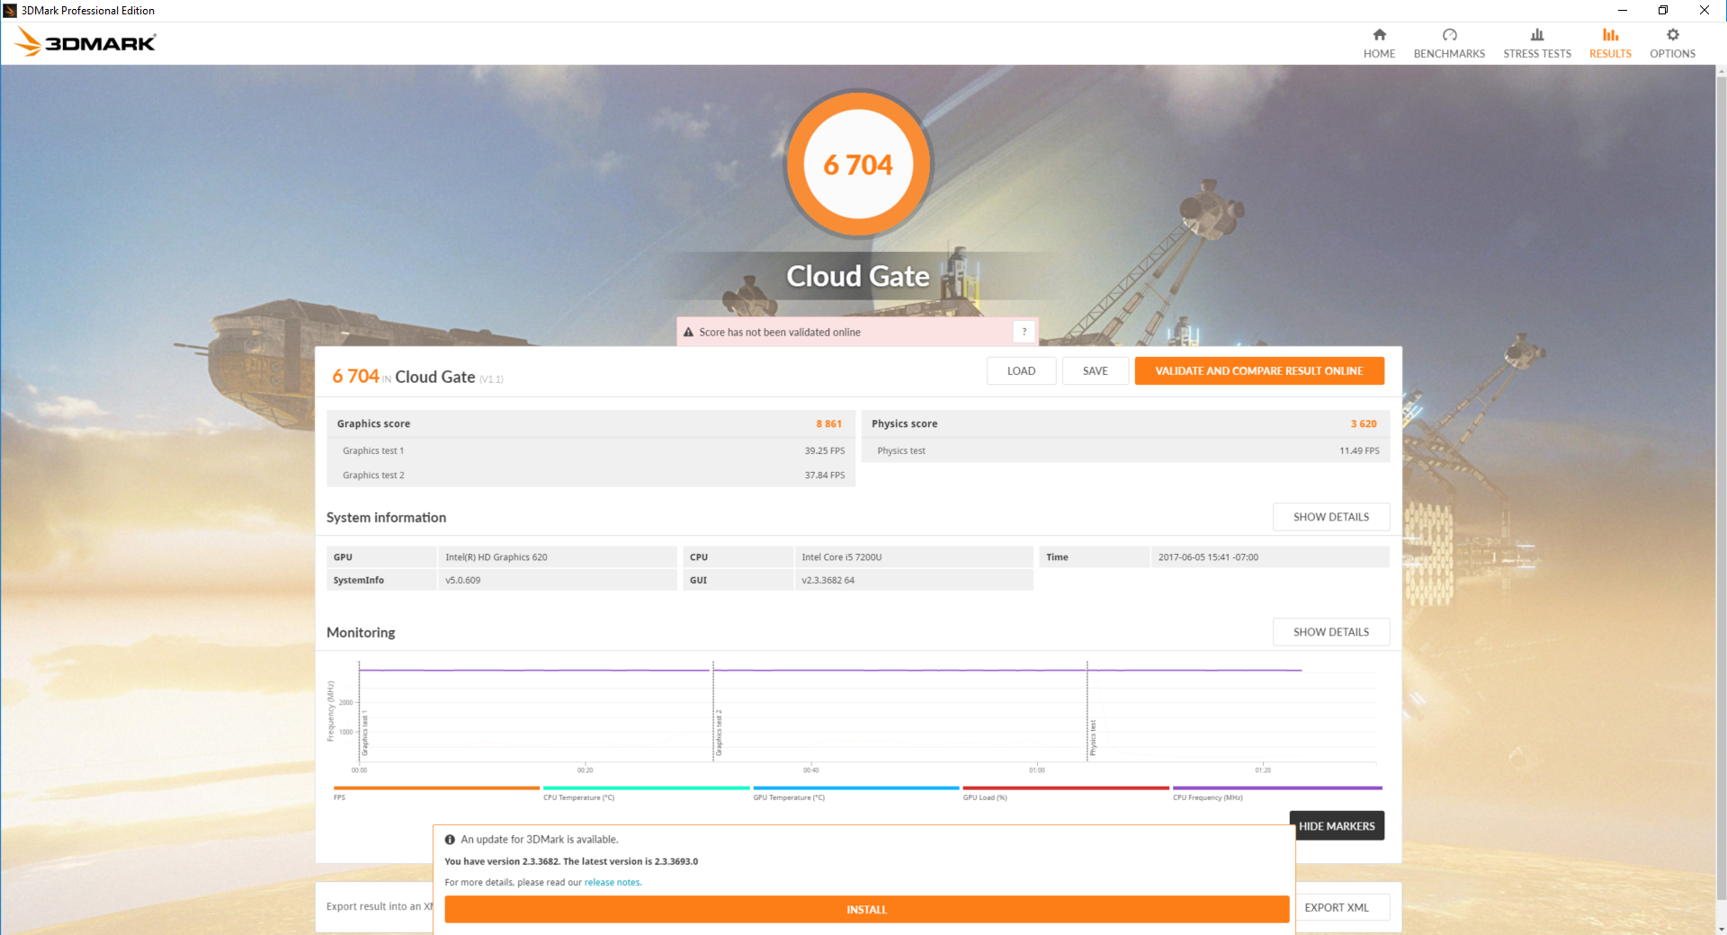
Task: Click the 3DMark title bar app icon
Action: coord(10,11)
